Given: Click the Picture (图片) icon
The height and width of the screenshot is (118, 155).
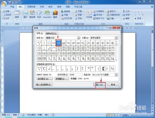Looking at the screenshot, I should [x=25, y=15].
